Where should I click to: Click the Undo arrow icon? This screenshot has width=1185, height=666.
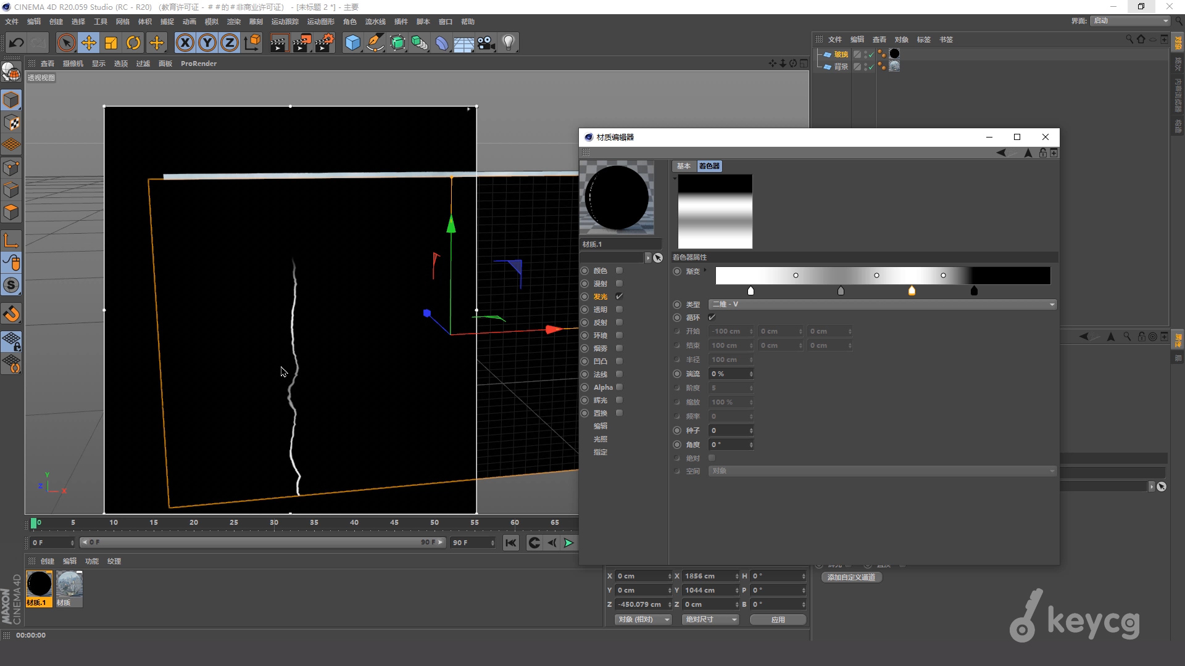pyautogui.click(x=17, y=43)
